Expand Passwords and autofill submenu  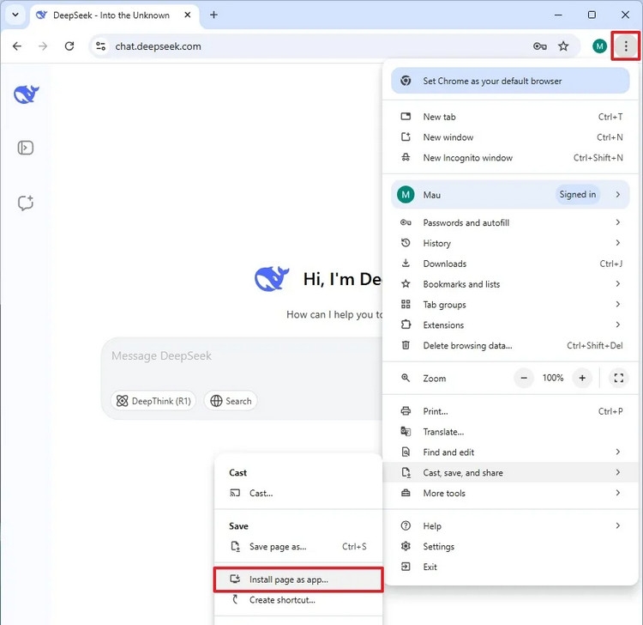pos(510,222)
